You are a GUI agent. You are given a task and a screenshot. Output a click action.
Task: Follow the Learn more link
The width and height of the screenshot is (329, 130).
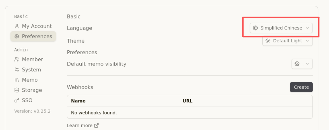coord(80,126)
